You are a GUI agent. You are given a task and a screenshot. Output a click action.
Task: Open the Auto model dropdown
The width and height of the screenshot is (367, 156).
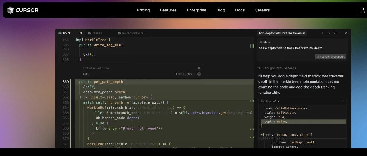pos(86,74)
